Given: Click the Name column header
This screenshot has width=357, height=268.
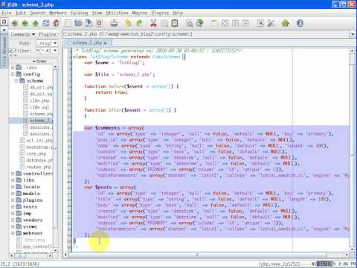Looking at the screenshot, I should tap(39, 61).
